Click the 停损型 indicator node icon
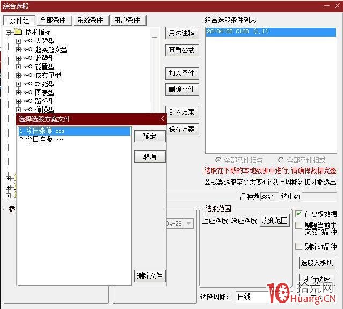Viewport: 343px width, 309px height. tap(28, 110)
